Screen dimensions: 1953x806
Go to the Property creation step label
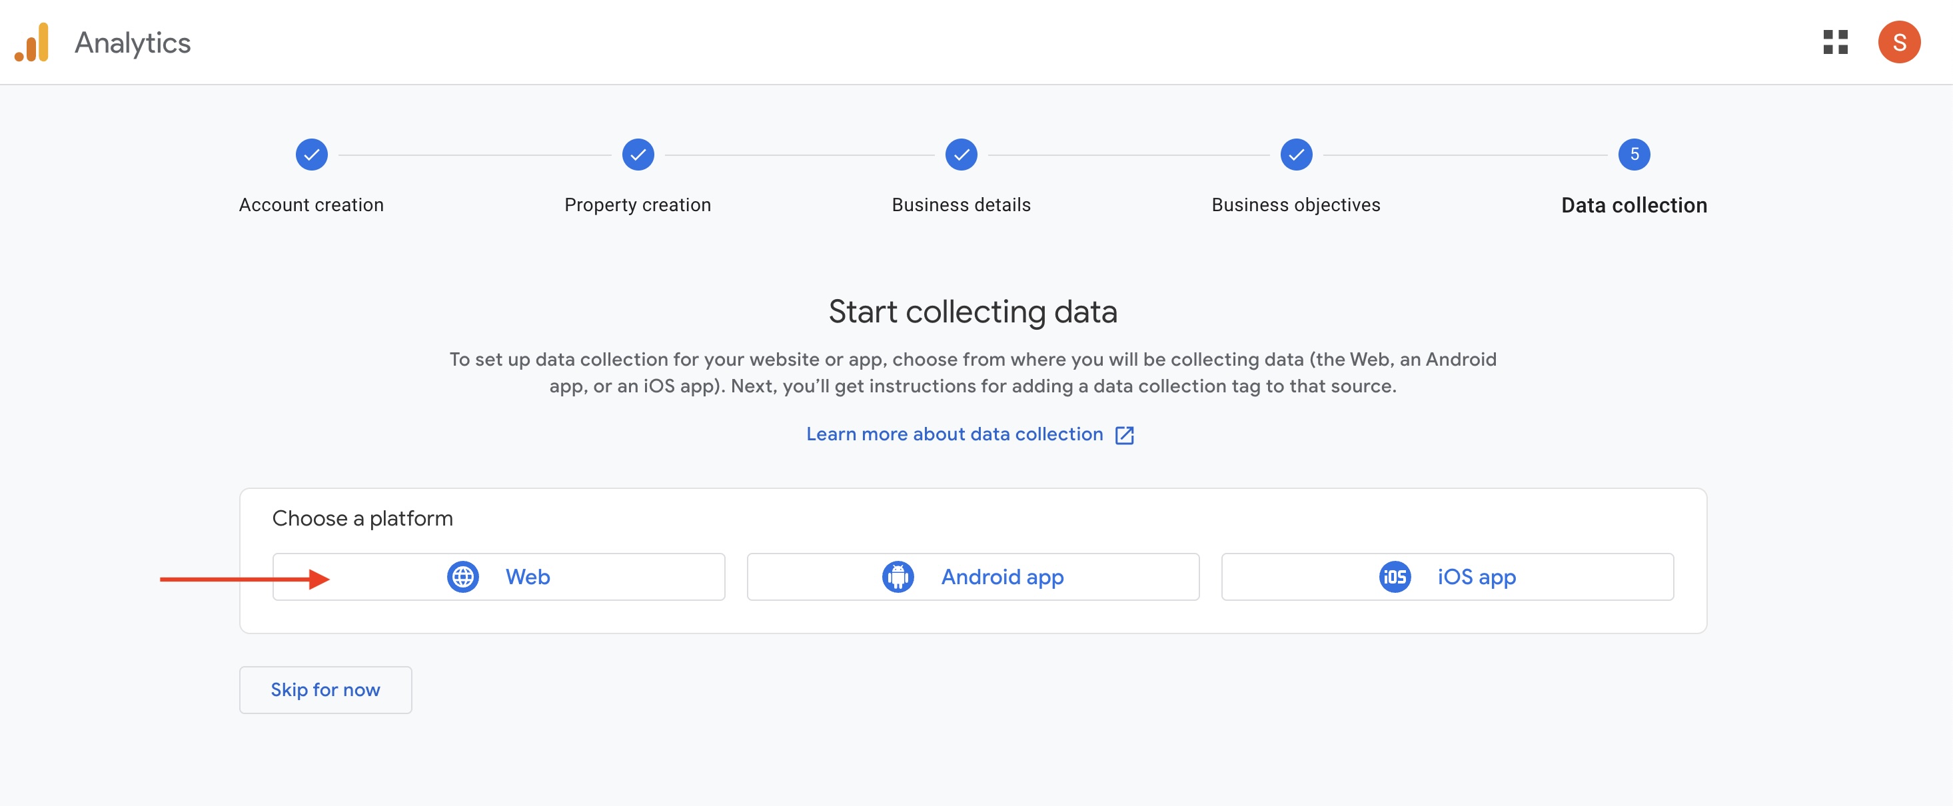pyautogui.click(x=638, y=205)
